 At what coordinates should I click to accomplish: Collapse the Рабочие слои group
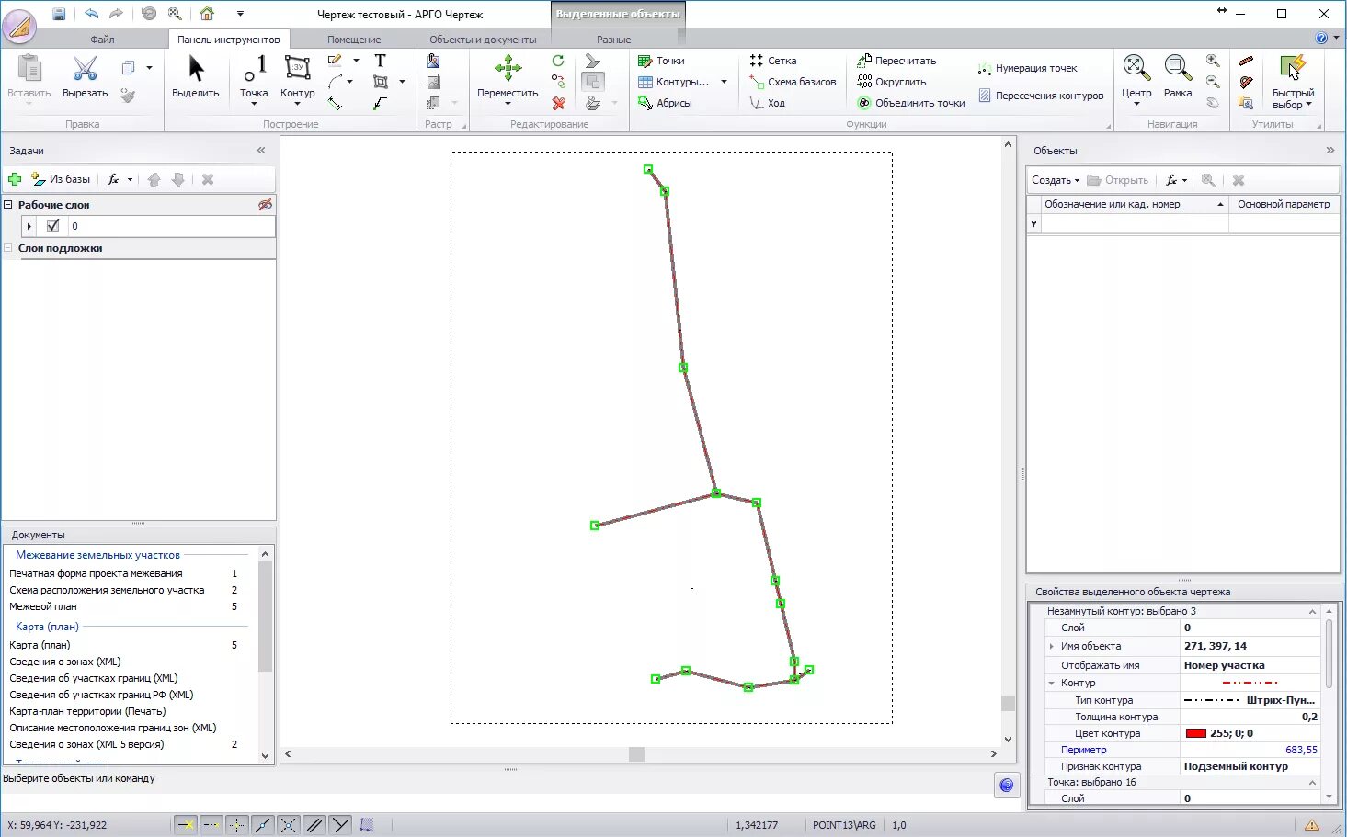[8, 205]
